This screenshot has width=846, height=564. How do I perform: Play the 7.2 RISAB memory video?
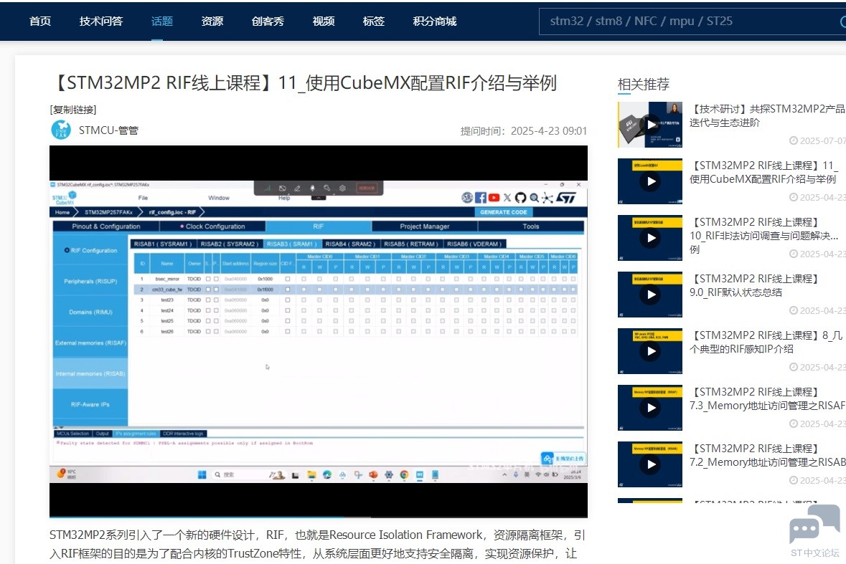pyautogui.click(x=650, y=464)
